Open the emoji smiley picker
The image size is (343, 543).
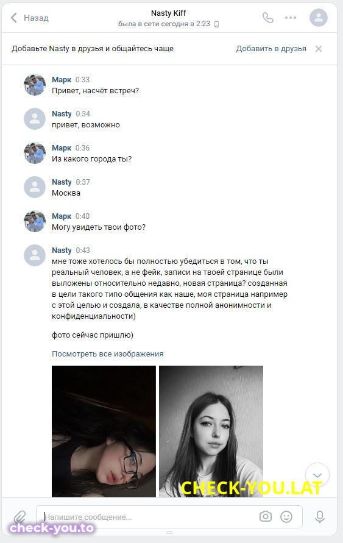point(286,517)
